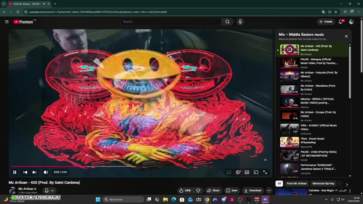This screenshot has height=204, width=363.
Task: Start voice search with the microphone
Action: pyautogui.click(x=240, y=22)
